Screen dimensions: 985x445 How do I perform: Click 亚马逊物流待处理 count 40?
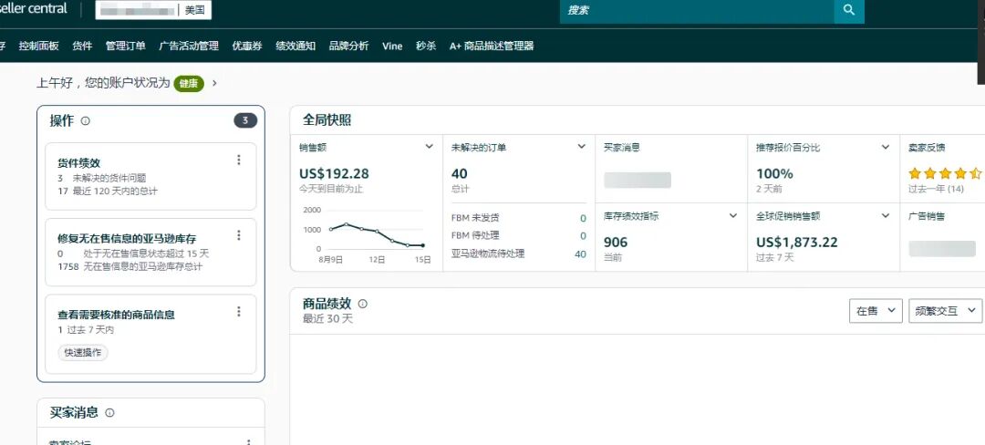[x=580, y=254]
